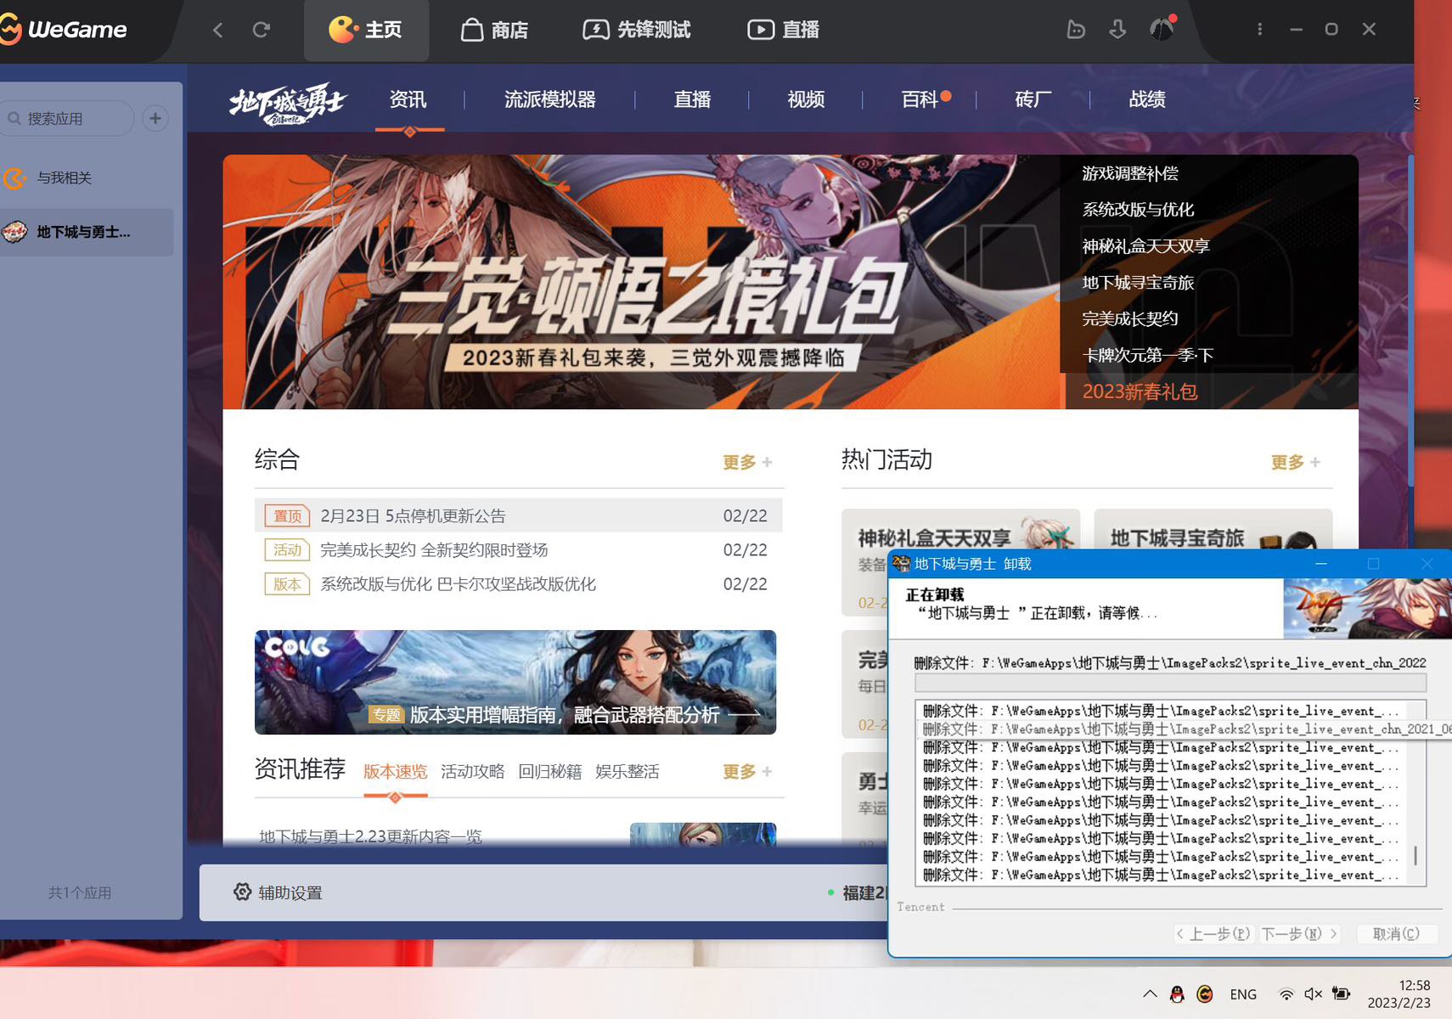Open the 直播 tab in top bar

point(783,30)
